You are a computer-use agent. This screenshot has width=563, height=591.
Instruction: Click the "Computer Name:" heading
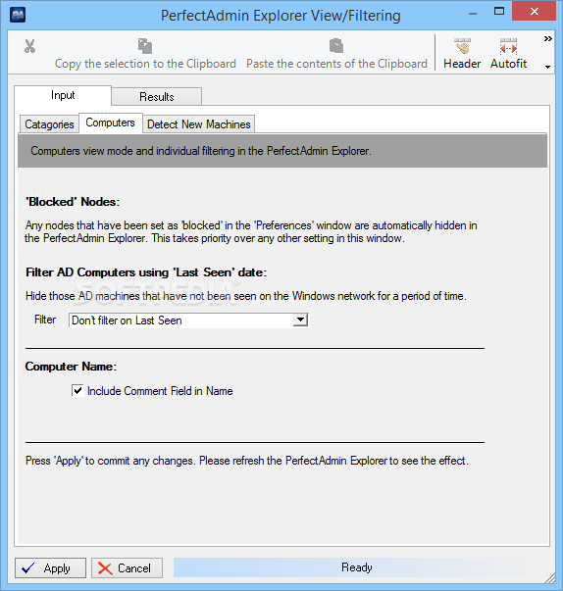click(71, 367)
